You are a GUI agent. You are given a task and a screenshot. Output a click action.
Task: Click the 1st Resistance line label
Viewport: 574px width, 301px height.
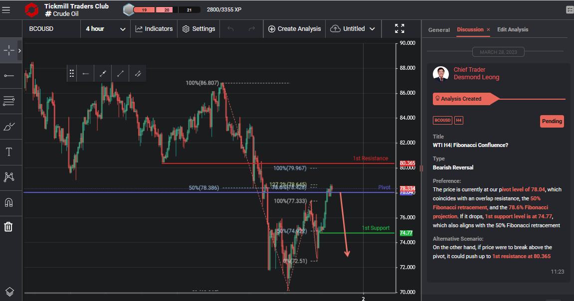click(370, 158)
